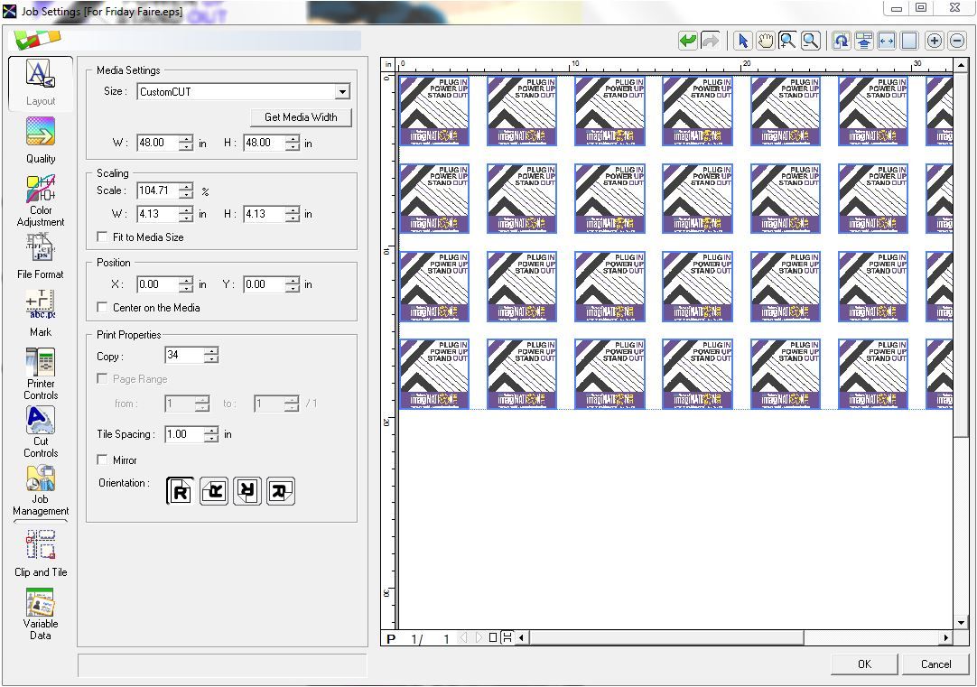Image resolution: width=977 pixels, height=687 pixels.
Task: Click the media width 48.00 field
Action: point(158,143)
